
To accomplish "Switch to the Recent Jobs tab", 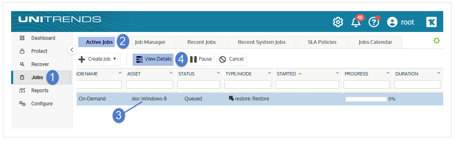I will (202, 42).
